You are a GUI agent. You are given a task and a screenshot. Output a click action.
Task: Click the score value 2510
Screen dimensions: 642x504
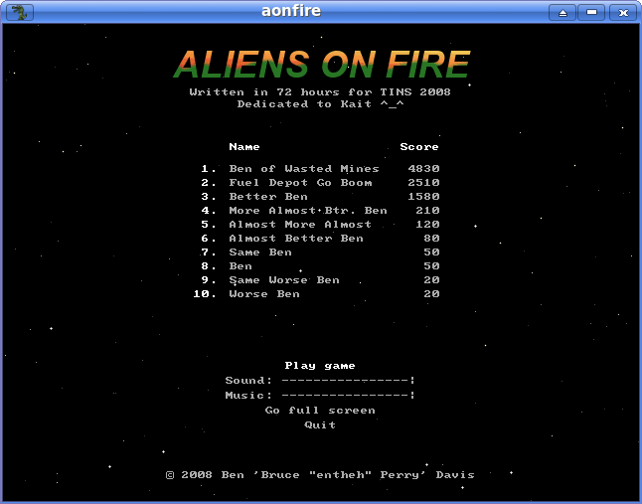423,183
